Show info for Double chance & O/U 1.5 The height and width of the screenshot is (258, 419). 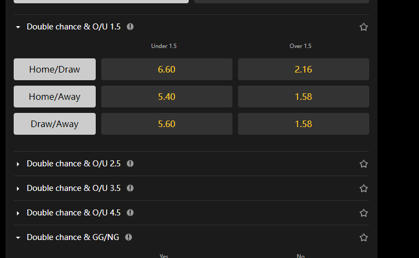coord(130,27)
